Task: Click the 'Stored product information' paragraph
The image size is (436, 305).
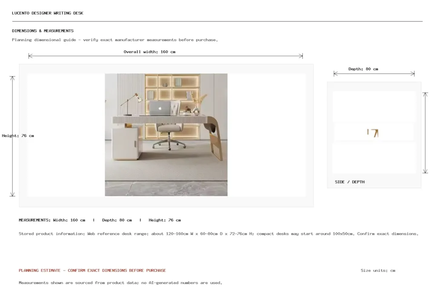Action: (218, 234)
